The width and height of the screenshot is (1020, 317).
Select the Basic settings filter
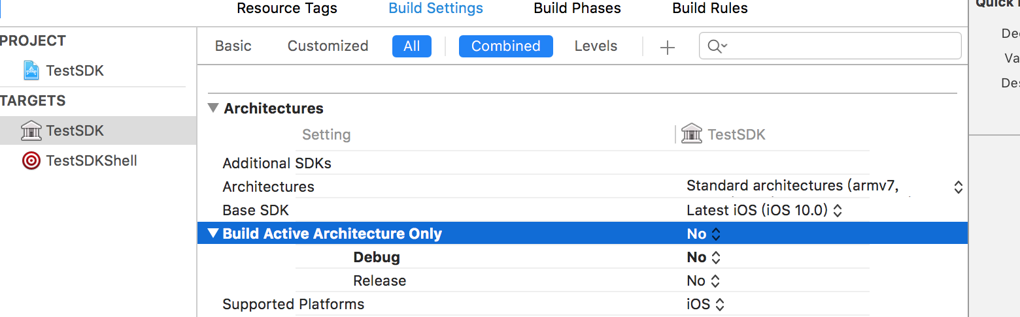coord(233,46)
